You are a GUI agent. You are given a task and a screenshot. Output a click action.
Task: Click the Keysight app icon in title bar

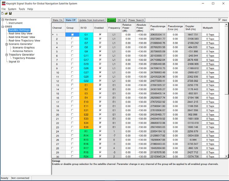tap(3, 3)
